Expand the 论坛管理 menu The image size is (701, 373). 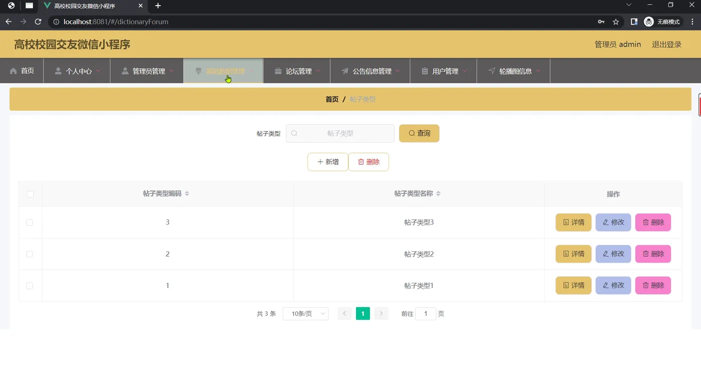point(297,71)
